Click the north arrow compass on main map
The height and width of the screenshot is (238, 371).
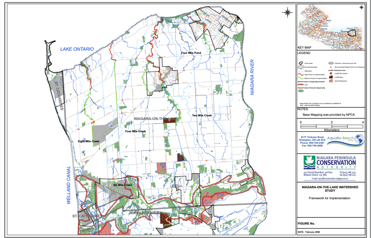(288, 12)
